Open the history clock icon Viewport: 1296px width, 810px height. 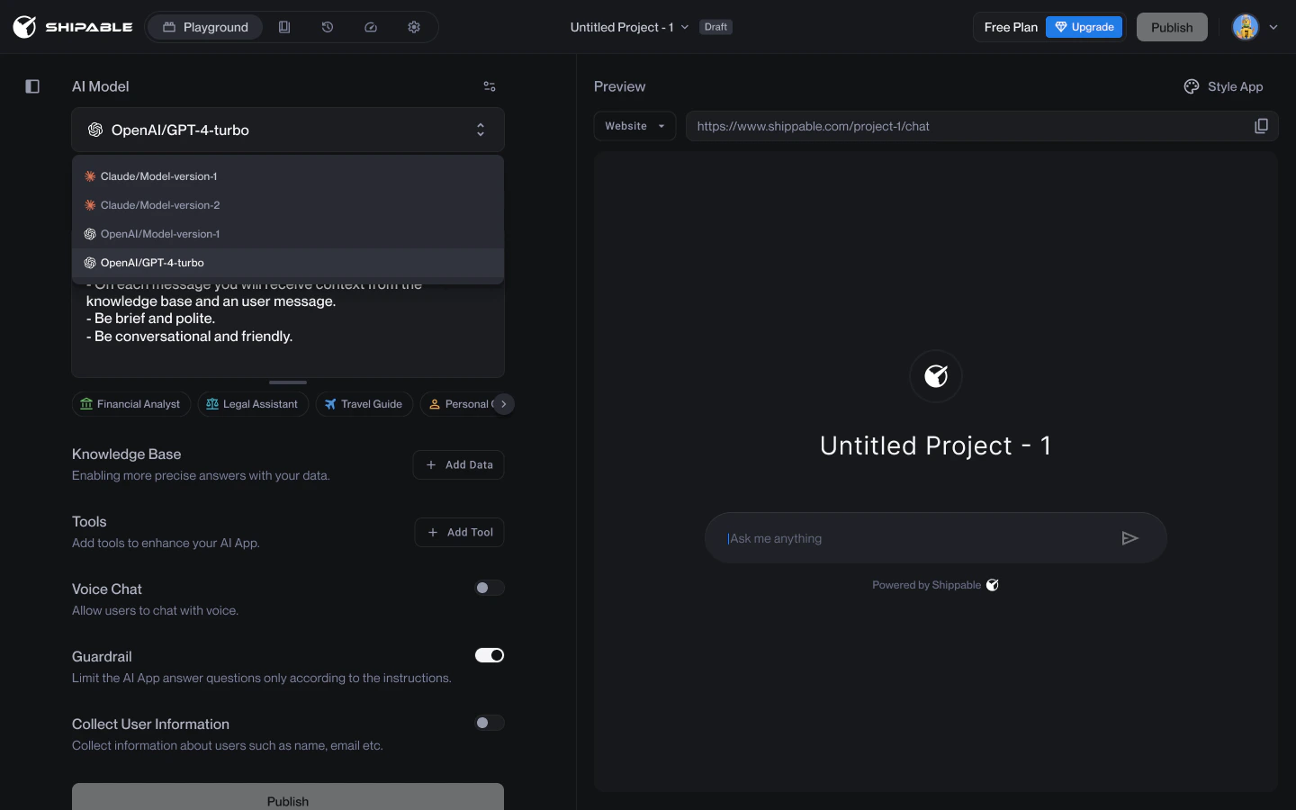(328, 27)
